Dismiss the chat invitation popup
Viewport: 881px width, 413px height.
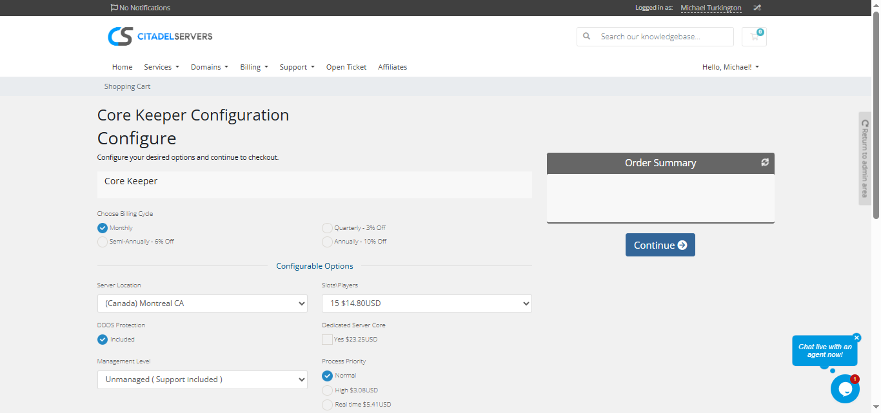pos(856,338)
